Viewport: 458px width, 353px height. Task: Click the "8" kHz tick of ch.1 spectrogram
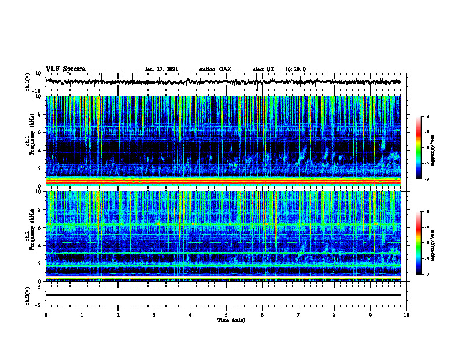(40, 114)
